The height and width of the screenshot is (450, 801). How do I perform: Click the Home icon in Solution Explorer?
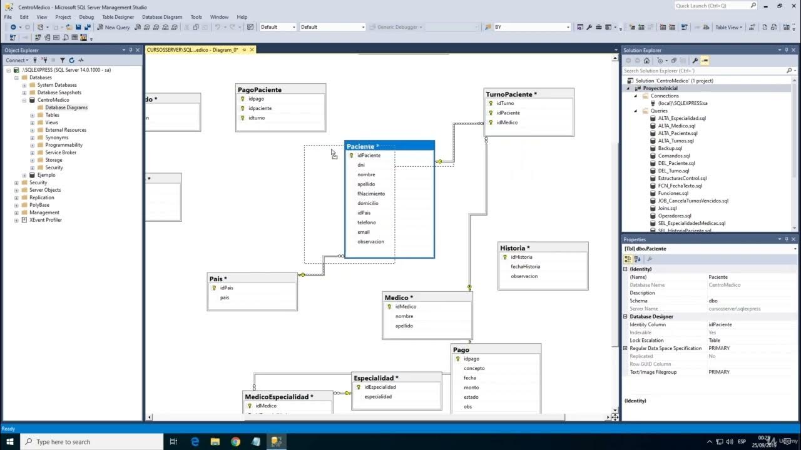646,61
